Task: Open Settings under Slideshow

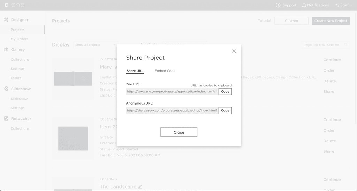Action: tap(17, 108)
